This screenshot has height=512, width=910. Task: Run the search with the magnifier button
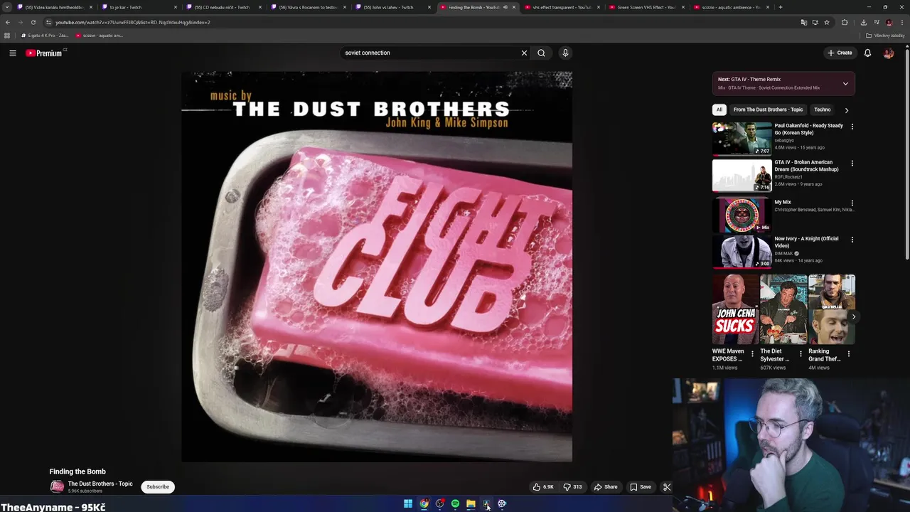(x=541, y=53)
